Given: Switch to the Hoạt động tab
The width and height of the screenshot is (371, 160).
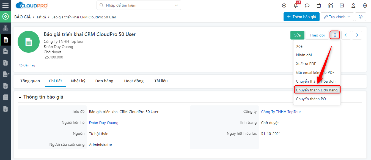Looking at the screenshot, I should click(x=134, y=81).
